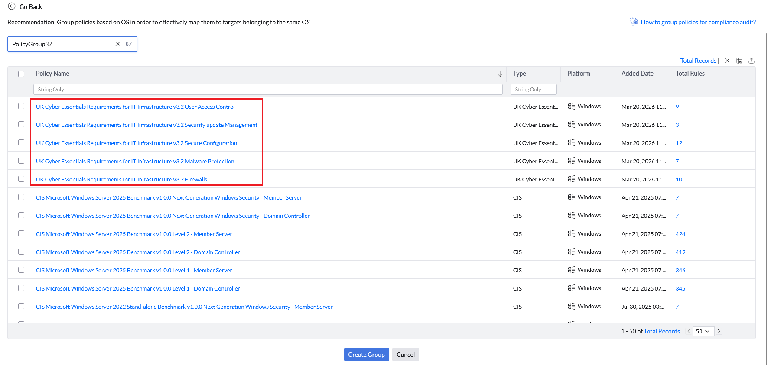
Task: Click the Go Back arrow icon
Action: pyautogui.click(x=12, y=6)
